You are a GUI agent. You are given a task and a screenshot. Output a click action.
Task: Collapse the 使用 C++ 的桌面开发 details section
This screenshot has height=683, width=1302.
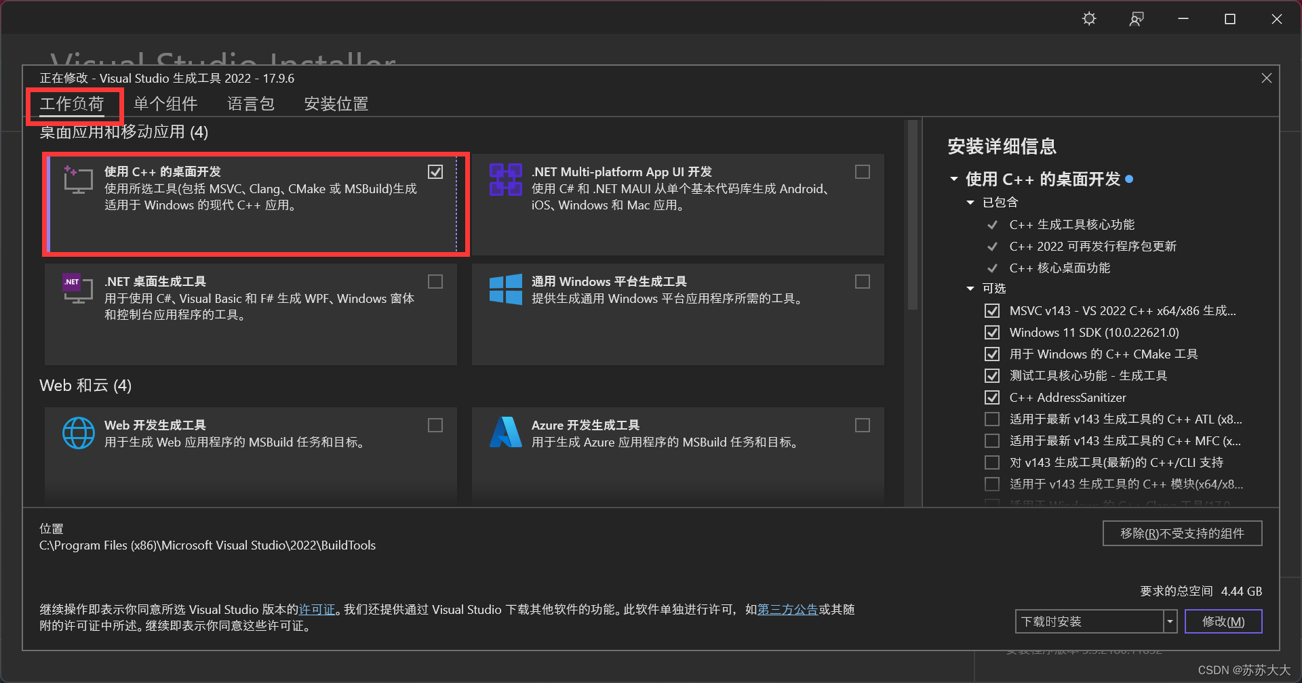click(954, 180)
